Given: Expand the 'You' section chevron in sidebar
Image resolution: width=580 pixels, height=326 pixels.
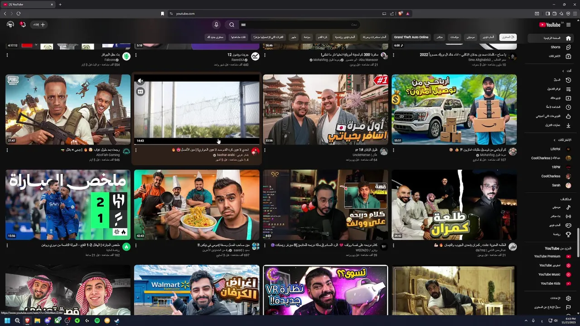Looking at the screenshot, I should pyautogui.click(x=563, y=71).
